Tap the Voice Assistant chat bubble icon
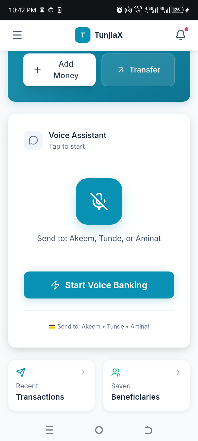The image size is (198, 441). [x=33, y=140]
